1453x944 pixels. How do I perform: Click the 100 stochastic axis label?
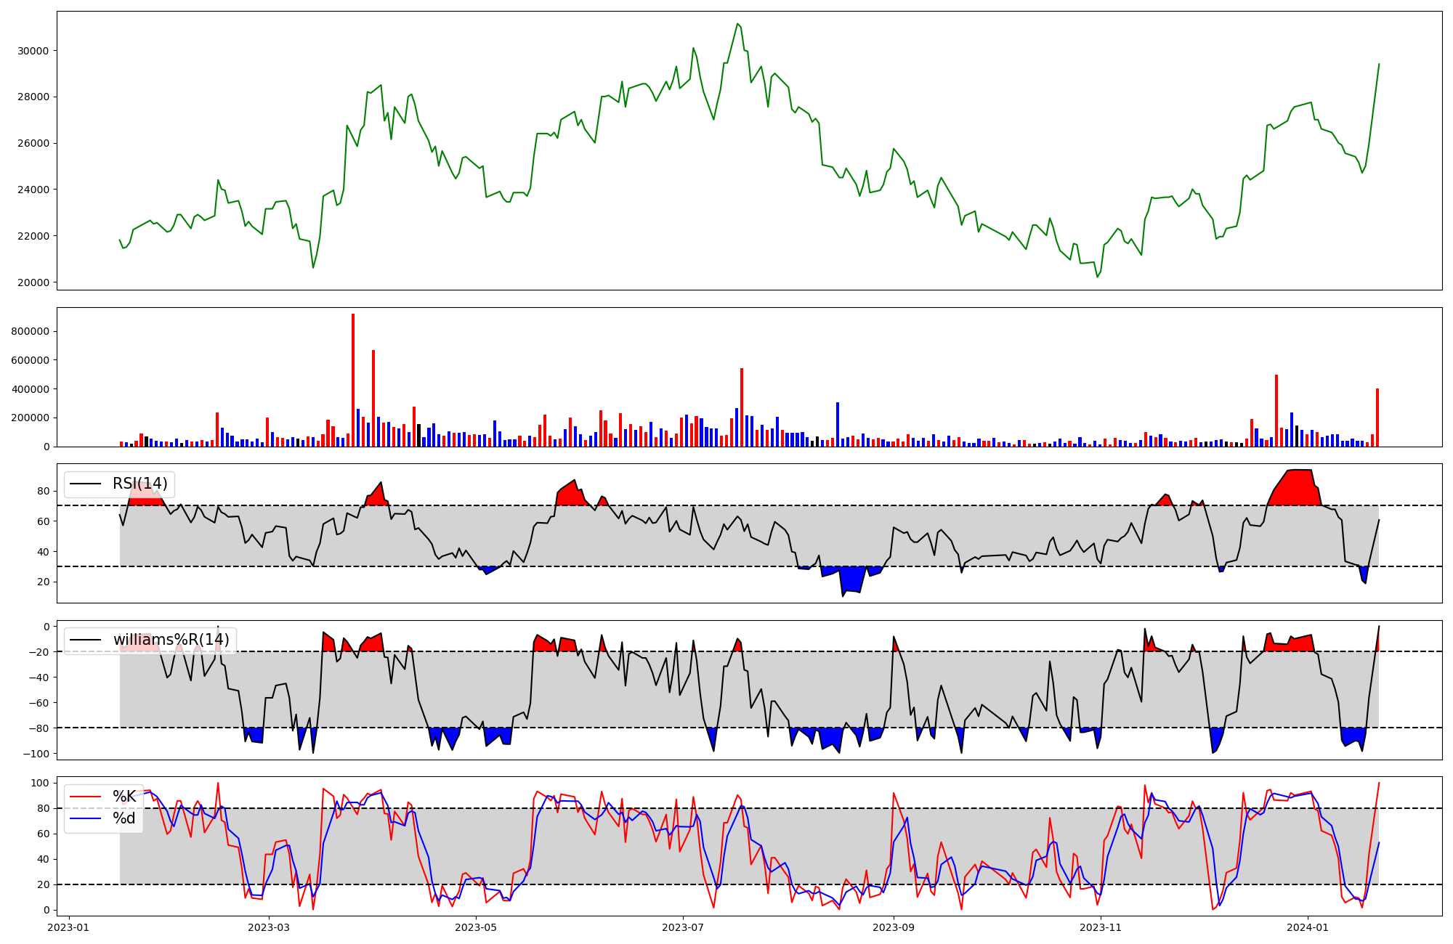pyautogui.click(x=41, y=783)
